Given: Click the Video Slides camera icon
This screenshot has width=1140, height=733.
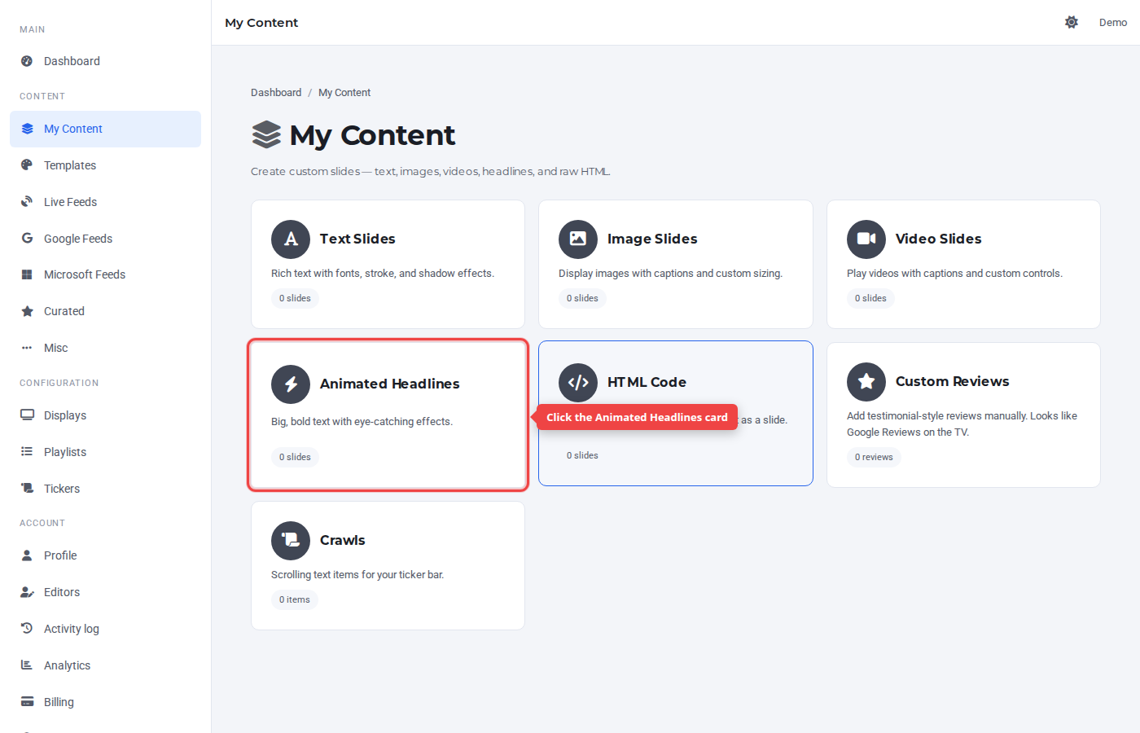Looking at the screenshot, I should pyautogui.click(x=866, y=239).
